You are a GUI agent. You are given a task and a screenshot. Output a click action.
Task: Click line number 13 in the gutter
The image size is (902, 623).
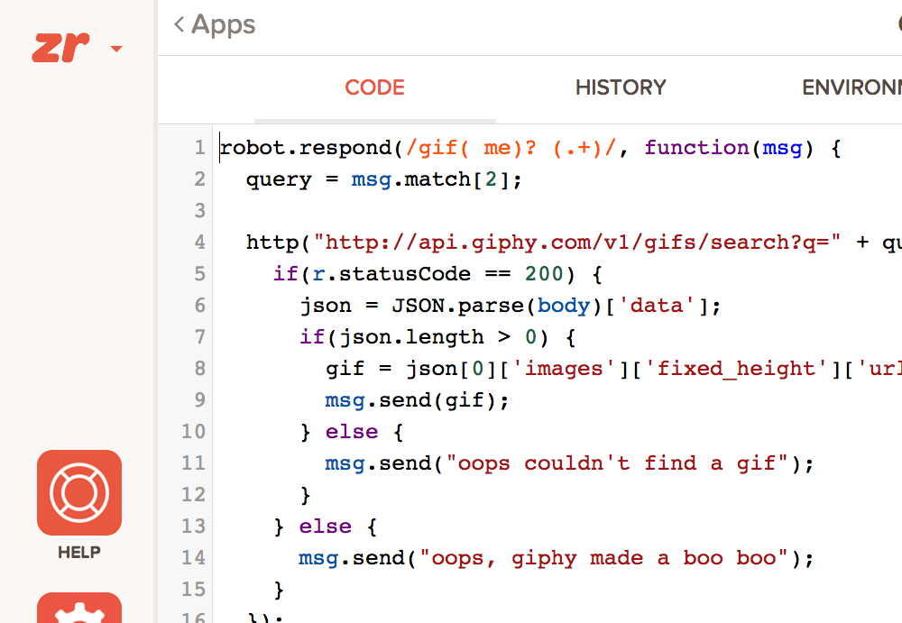[x=194, y=527]
